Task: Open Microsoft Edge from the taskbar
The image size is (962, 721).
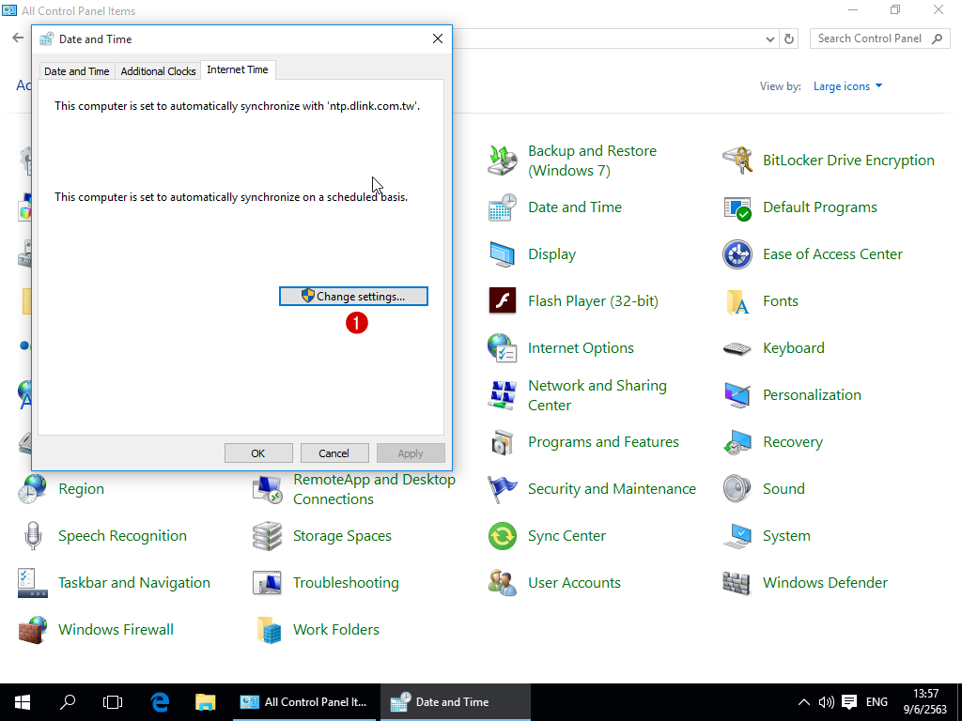Action: click(161, 701)
